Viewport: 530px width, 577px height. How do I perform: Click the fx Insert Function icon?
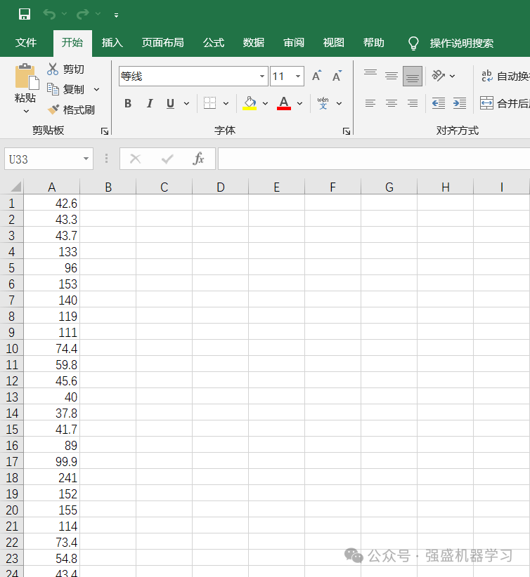[x=198, y=159]
